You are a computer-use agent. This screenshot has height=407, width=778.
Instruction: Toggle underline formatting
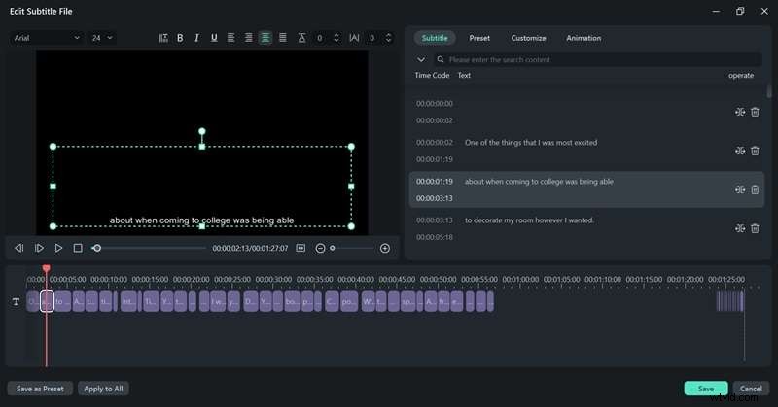pos(214,38)
